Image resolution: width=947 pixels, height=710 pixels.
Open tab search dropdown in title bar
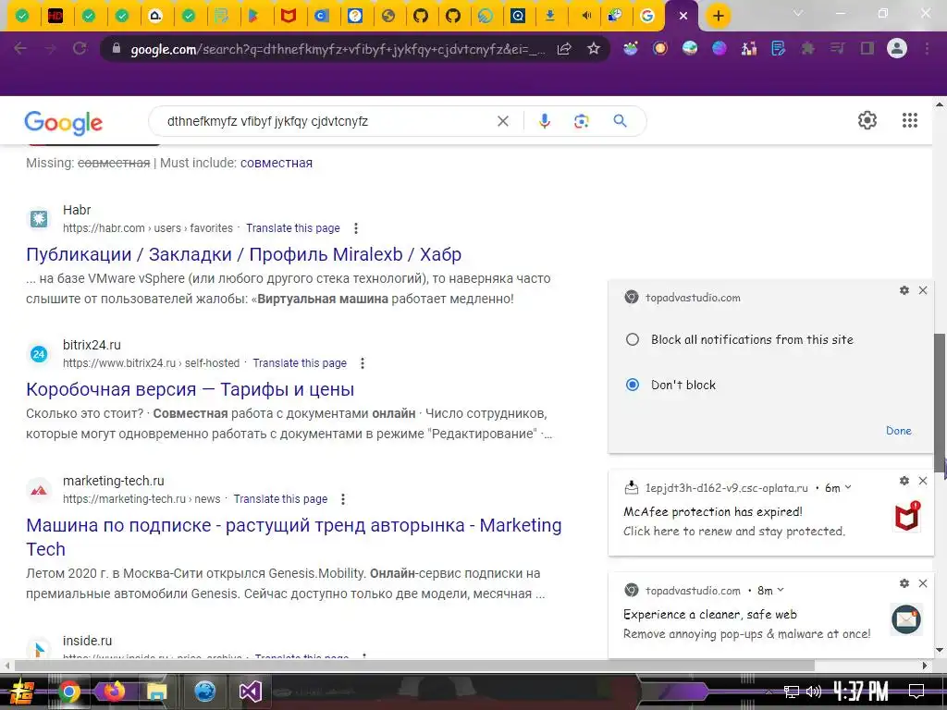coord(798,13)
